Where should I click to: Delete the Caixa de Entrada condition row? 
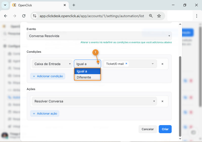[162, 64]
